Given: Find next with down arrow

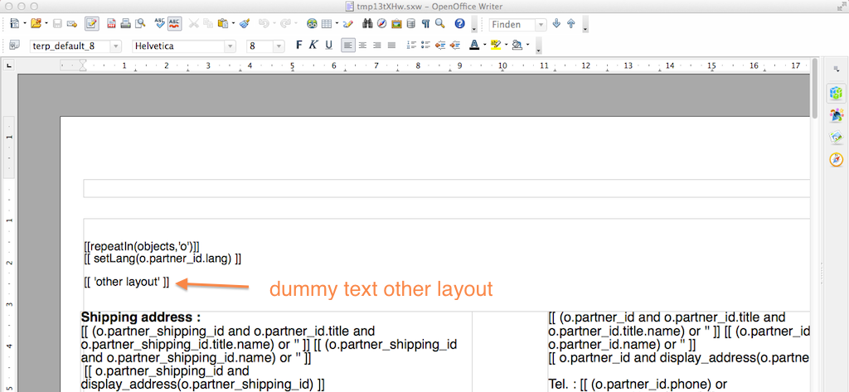Looking at the screenshot, I should pyautogui.click(x=556, y=24).
